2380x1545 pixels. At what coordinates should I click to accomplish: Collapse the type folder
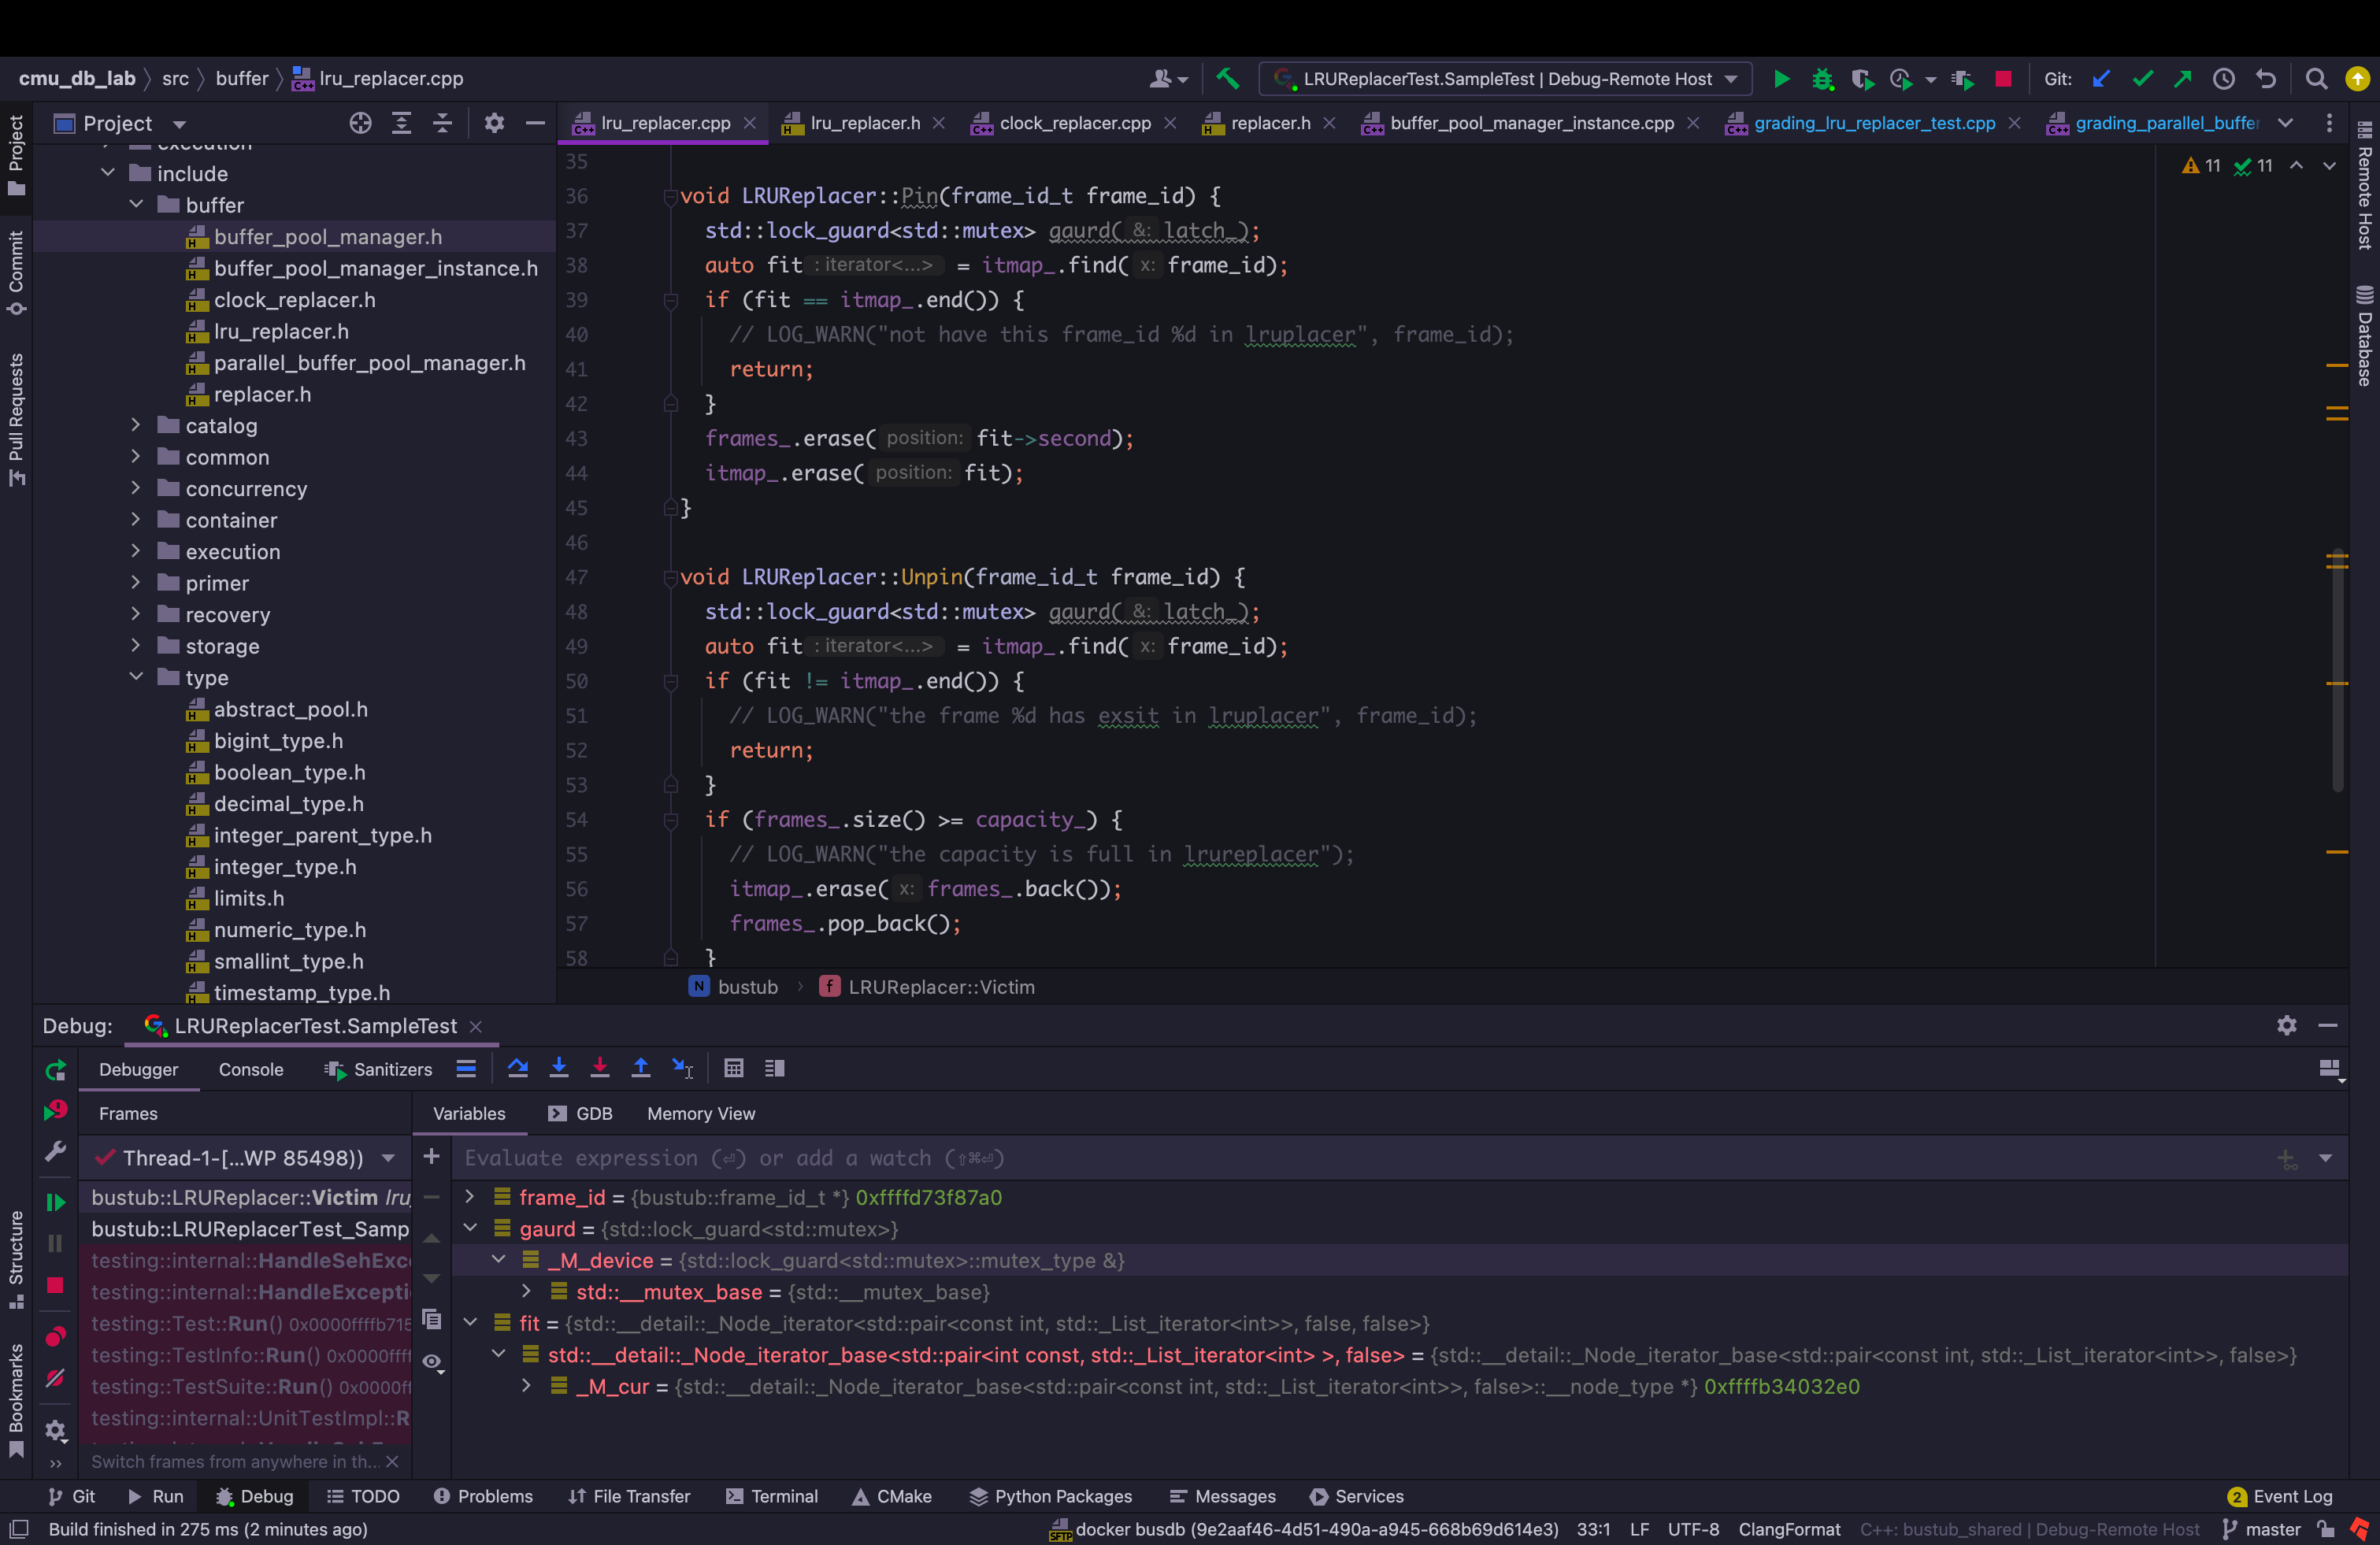(136, 677)
